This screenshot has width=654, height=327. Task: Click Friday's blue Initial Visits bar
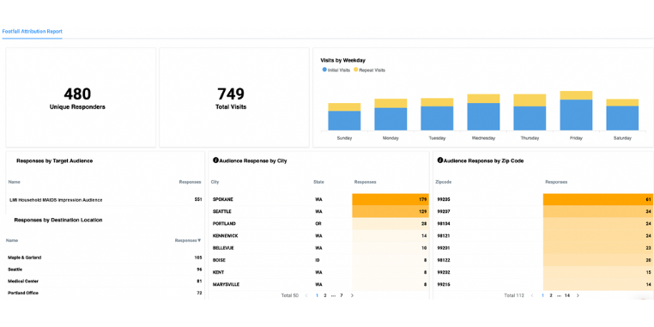(576, 115)
